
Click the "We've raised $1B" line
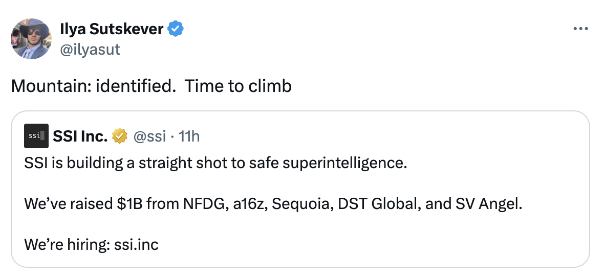[74, 204]
